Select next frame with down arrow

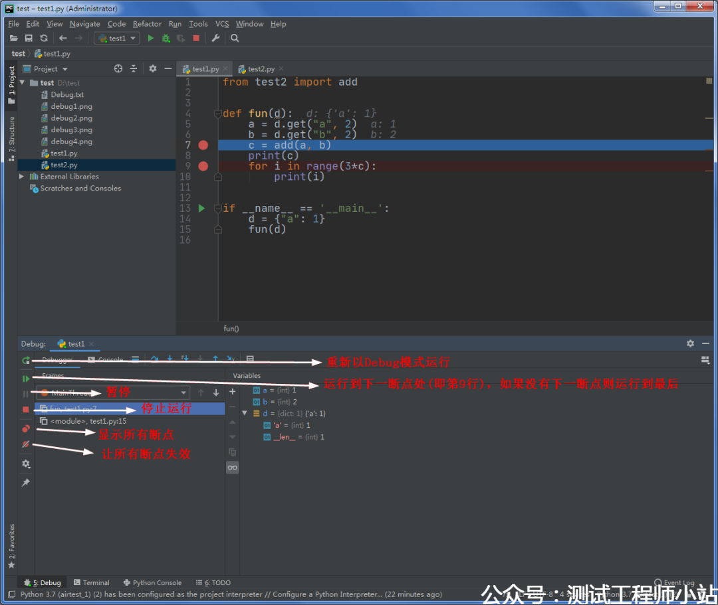pos(215,392)
